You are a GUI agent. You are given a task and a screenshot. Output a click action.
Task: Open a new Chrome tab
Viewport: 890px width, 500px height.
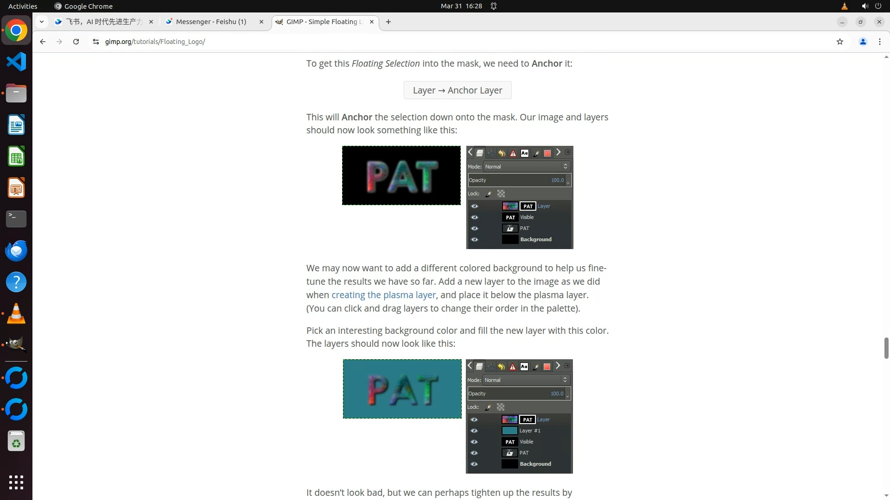[388, 22]
